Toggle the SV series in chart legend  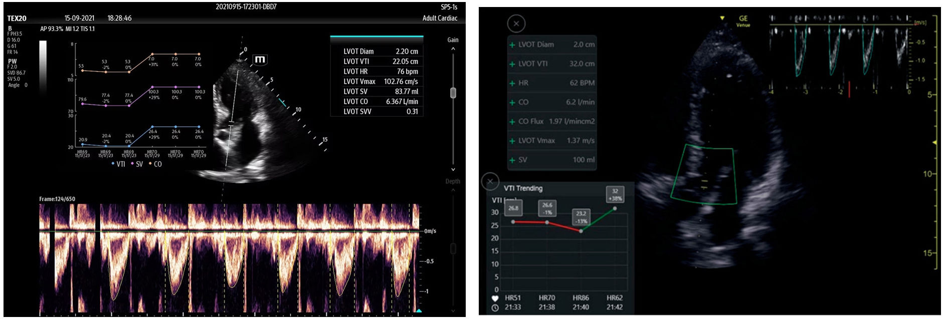pyautogui.click(x=137, y=164)
